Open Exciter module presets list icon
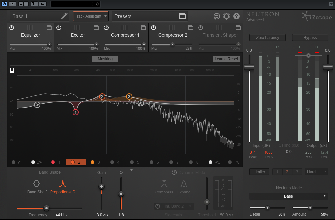Screen dimensions: 335x220 point(96,27)
